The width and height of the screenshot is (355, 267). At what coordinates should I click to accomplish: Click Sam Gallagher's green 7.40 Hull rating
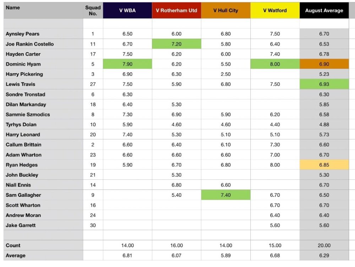226,195
